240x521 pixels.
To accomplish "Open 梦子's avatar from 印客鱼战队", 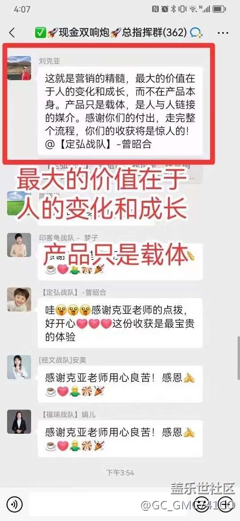I will pos(19,245).
